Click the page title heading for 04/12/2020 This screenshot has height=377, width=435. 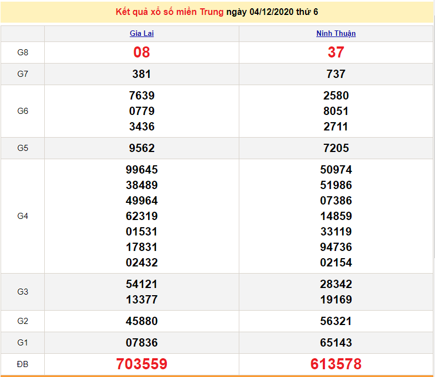[x=217, y=12]
